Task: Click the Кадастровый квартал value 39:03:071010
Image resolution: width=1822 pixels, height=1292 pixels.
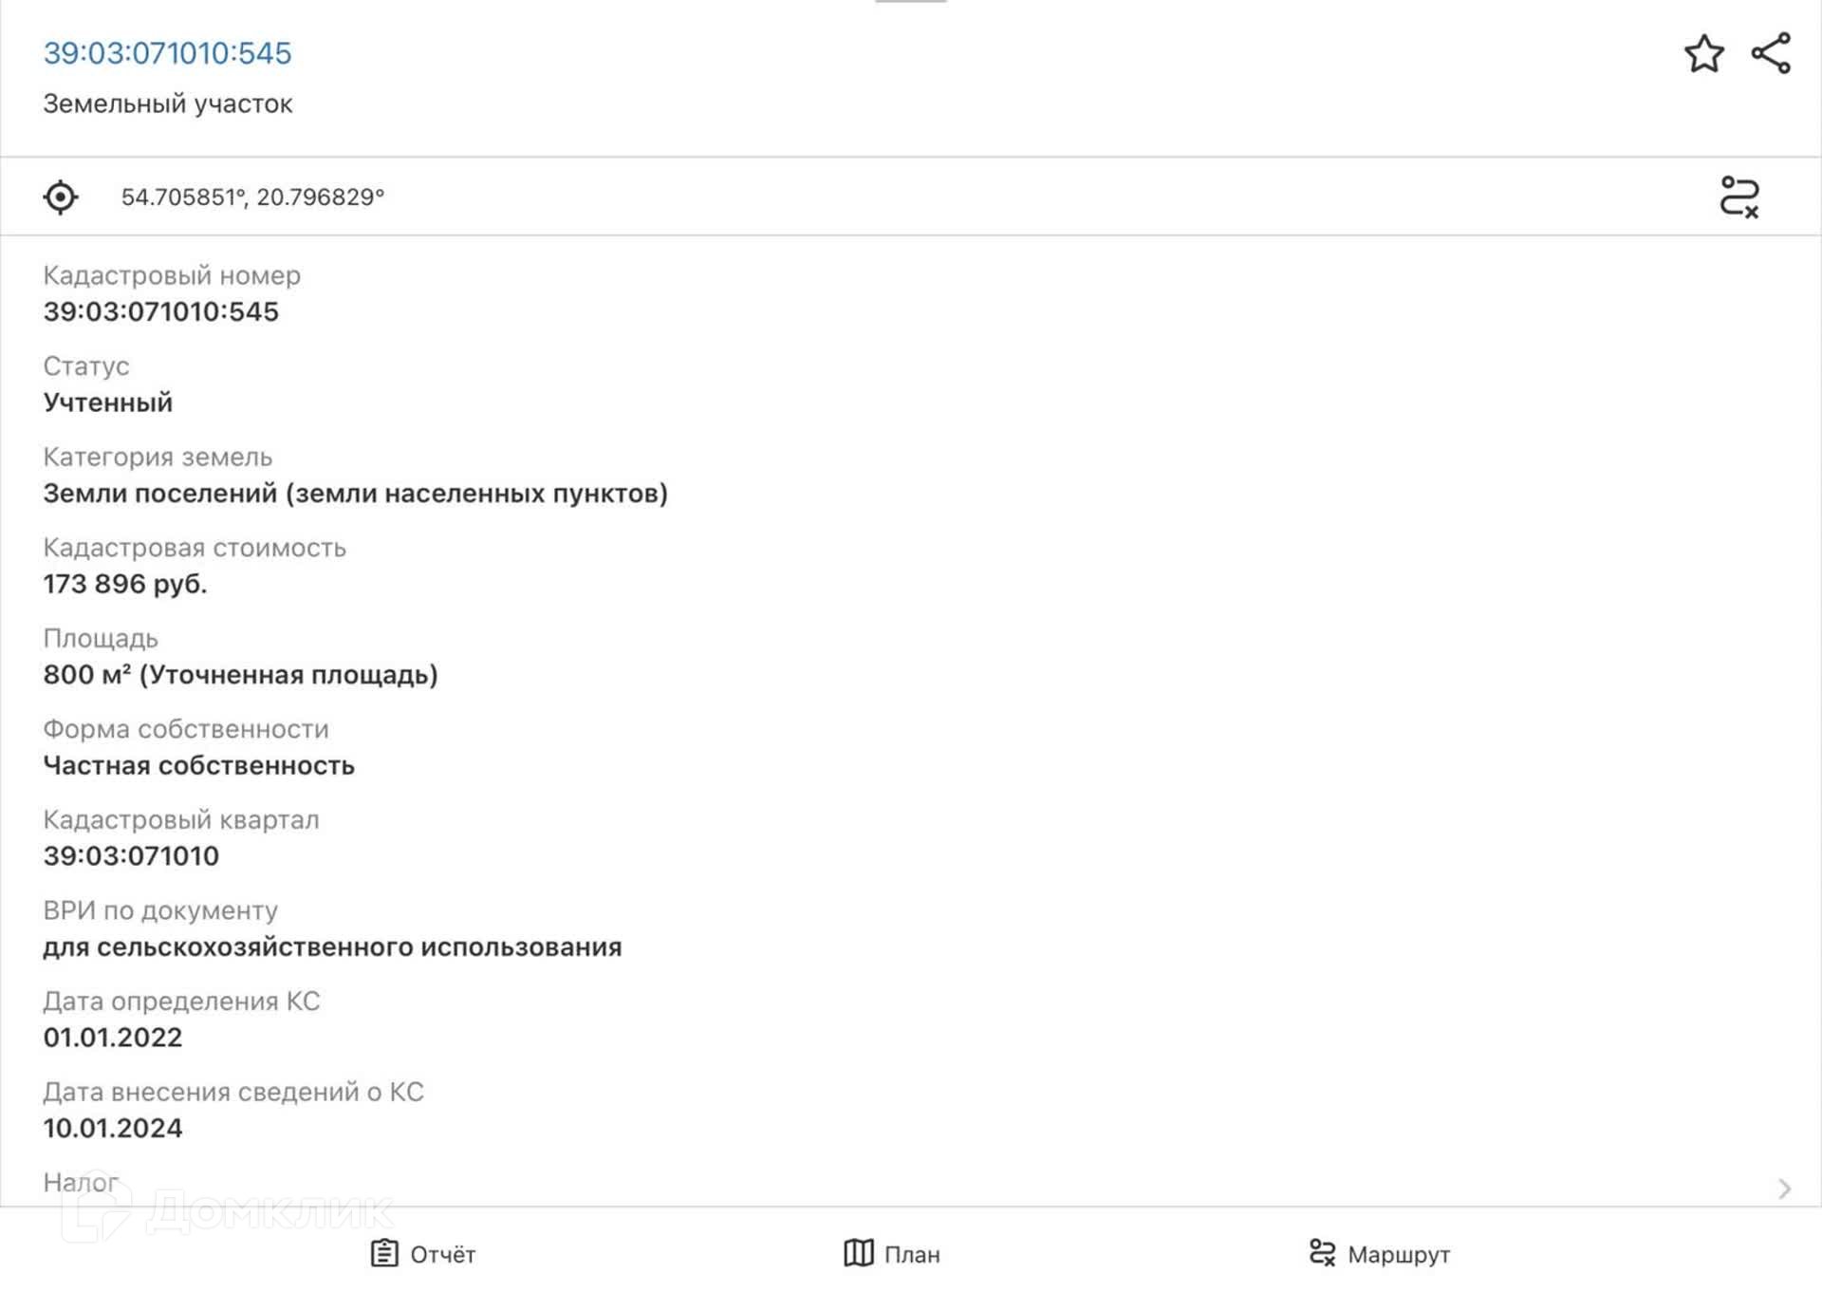Action: point(131,856)
